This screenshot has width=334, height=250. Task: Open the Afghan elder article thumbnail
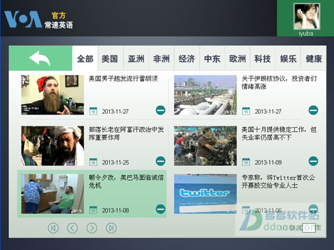coord(53,146)
